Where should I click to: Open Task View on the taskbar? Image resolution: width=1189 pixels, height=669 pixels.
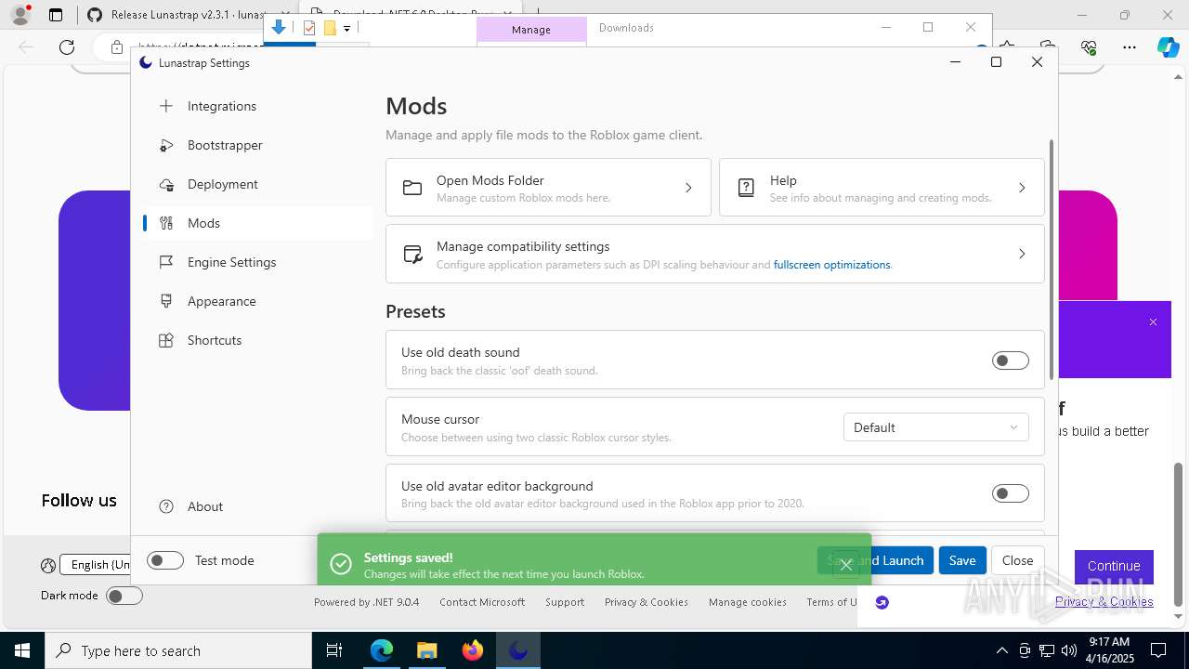pos(334,650)
